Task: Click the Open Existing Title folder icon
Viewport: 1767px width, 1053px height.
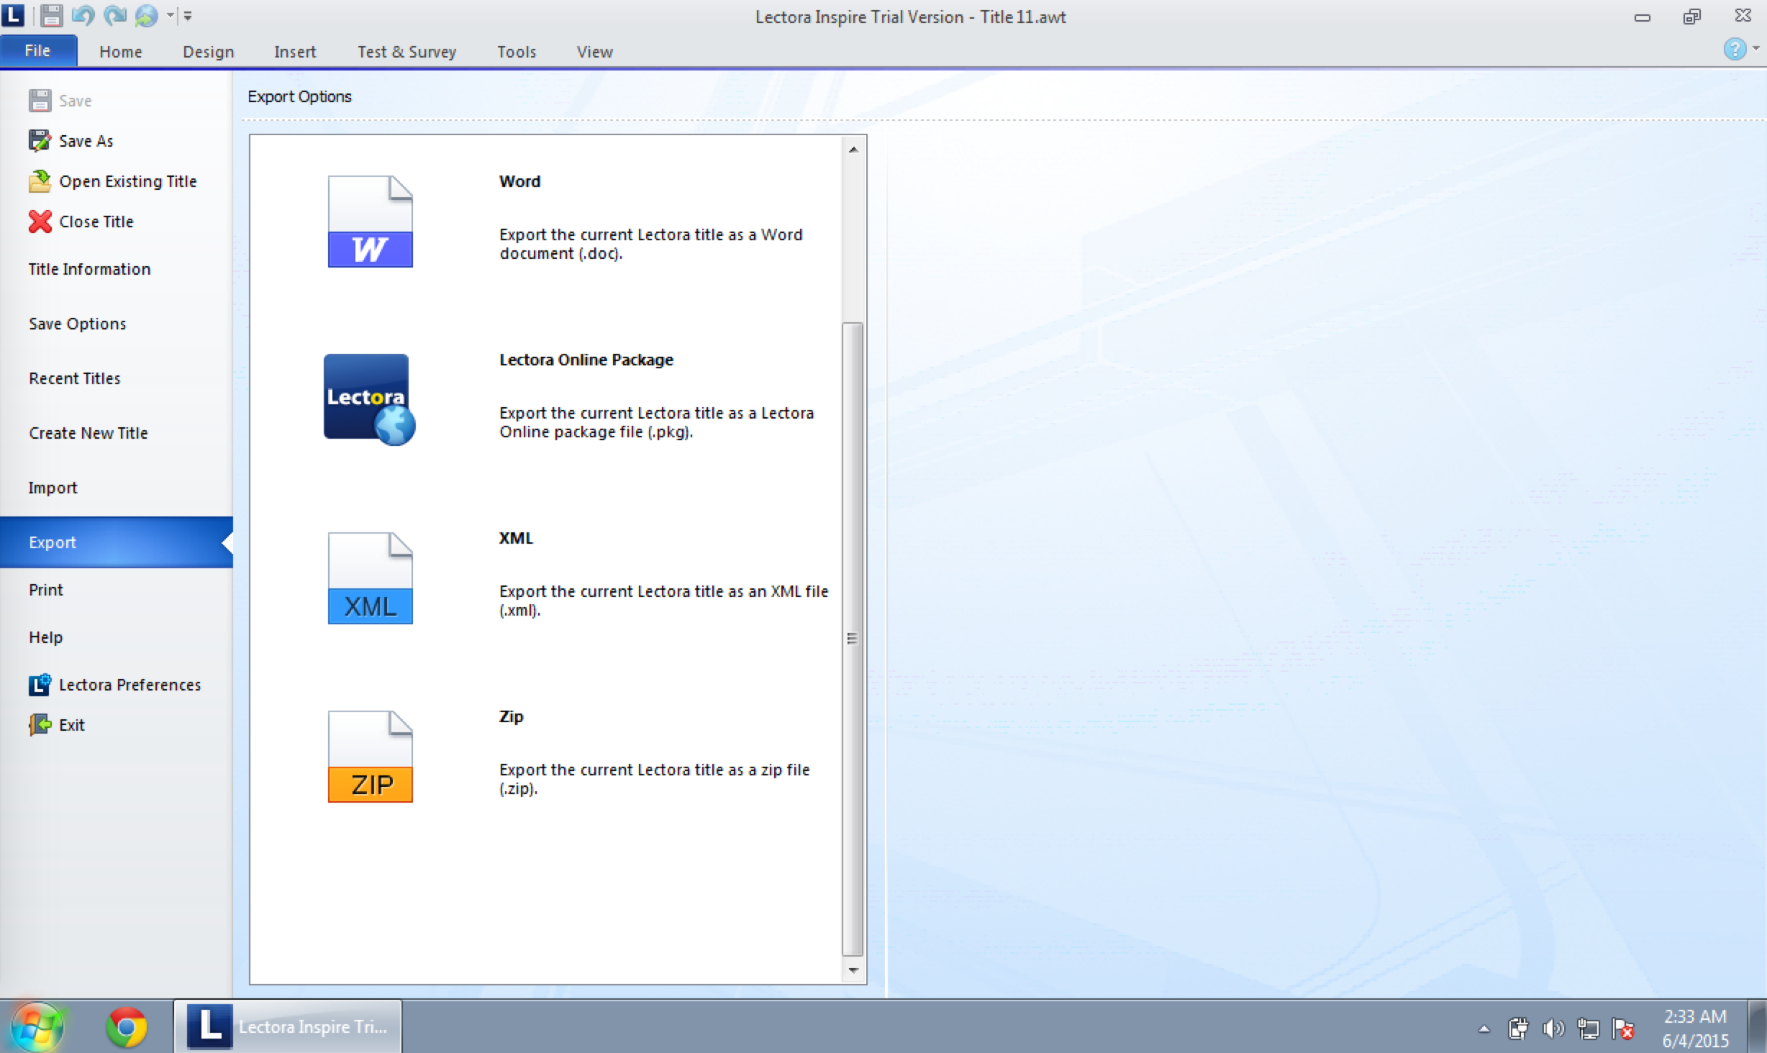Action: [40, 181]
